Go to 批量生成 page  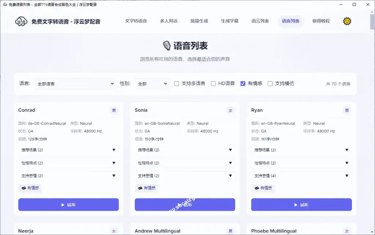click(x=199, y=21)
